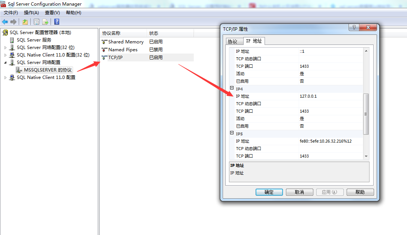
Task: Click the property list scrollbar thumb
Action: [366, 114]
